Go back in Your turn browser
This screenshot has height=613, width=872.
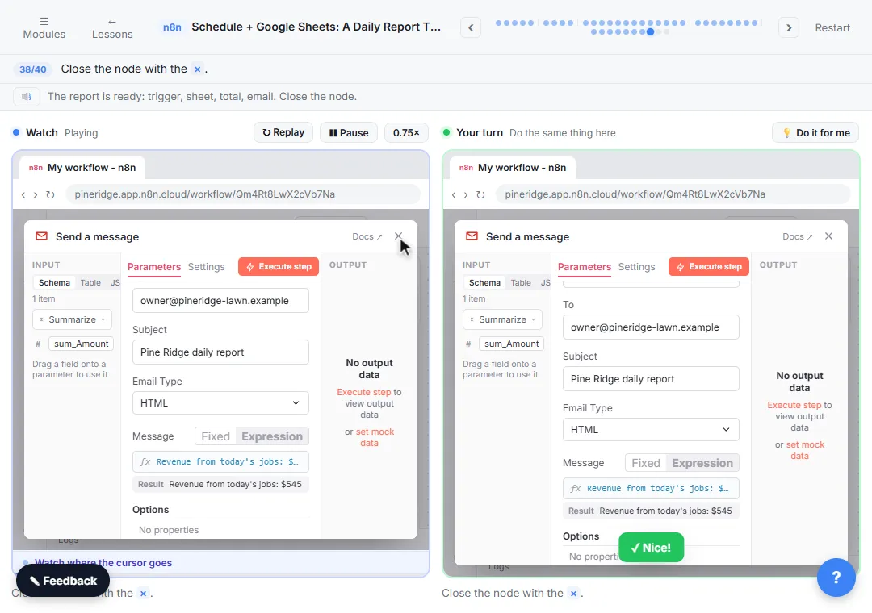click(x=453, y=194)
